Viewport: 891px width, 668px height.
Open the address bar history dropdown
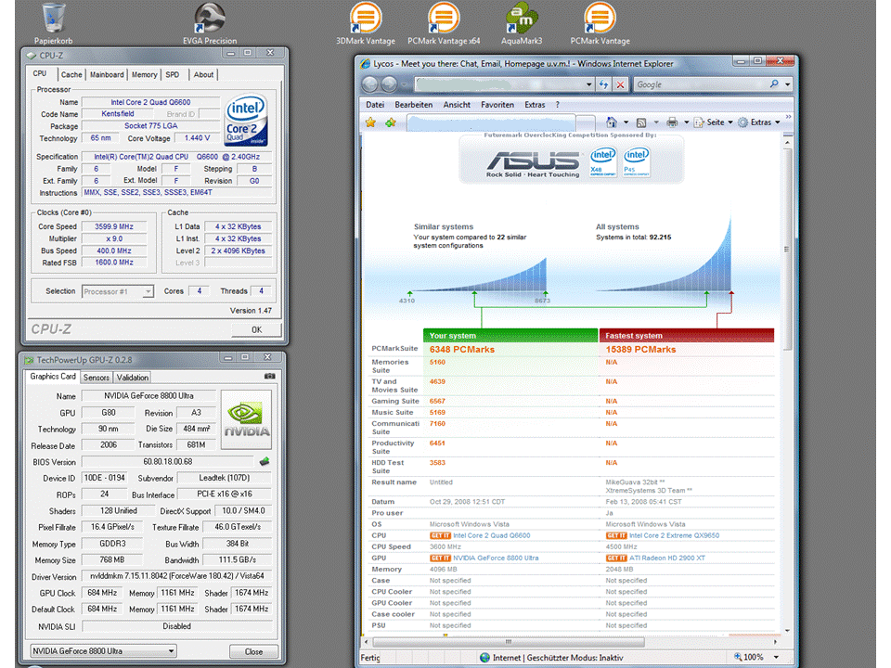[x=588, y=84]
